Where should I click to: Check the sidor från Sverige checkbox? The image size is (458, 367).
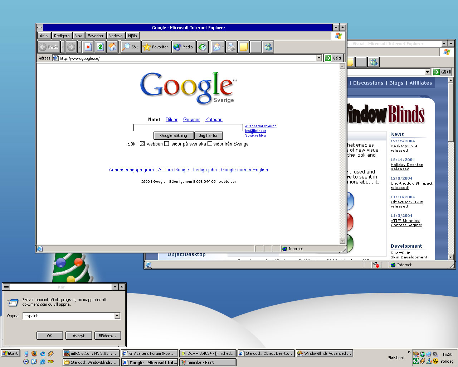pyautogui.click(x=210, y=144)
